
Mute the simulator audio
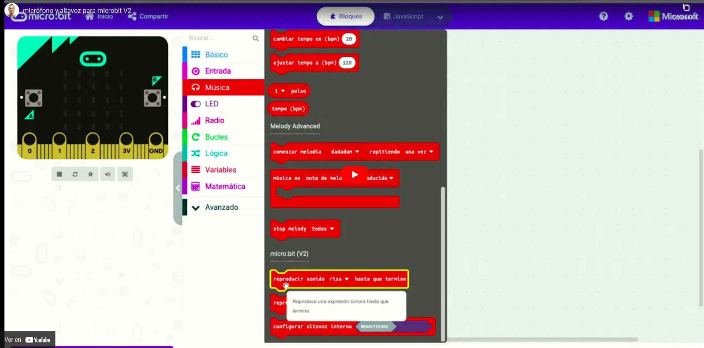[x=107, y=174]
